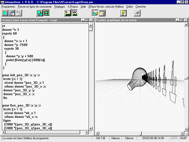Image resolution: width=189 pixels, height=142 pixels.
Task: Open the Chercher menu
Action: click(x=140, y=7)
